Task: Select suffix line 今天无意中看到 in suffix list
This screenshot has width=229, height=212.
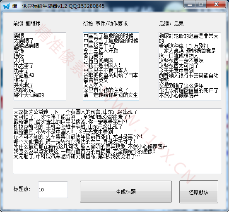Action: tap(176, 71)
